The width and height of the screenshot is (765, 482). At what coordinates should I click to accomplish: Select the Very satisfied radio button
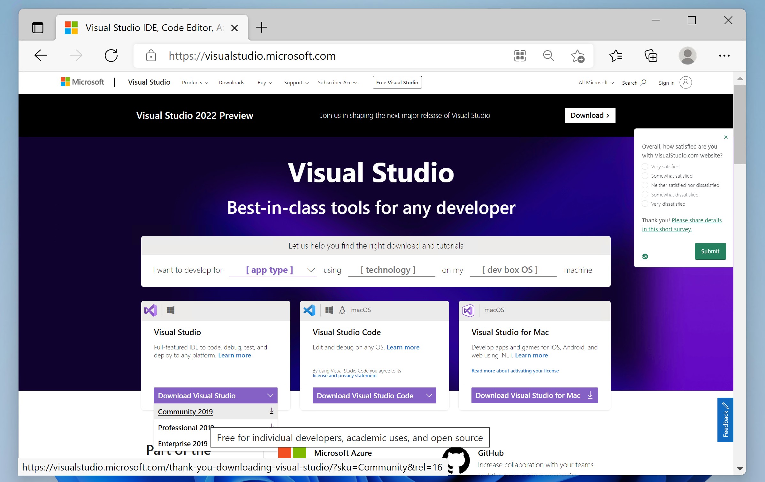tap(645, 166)
